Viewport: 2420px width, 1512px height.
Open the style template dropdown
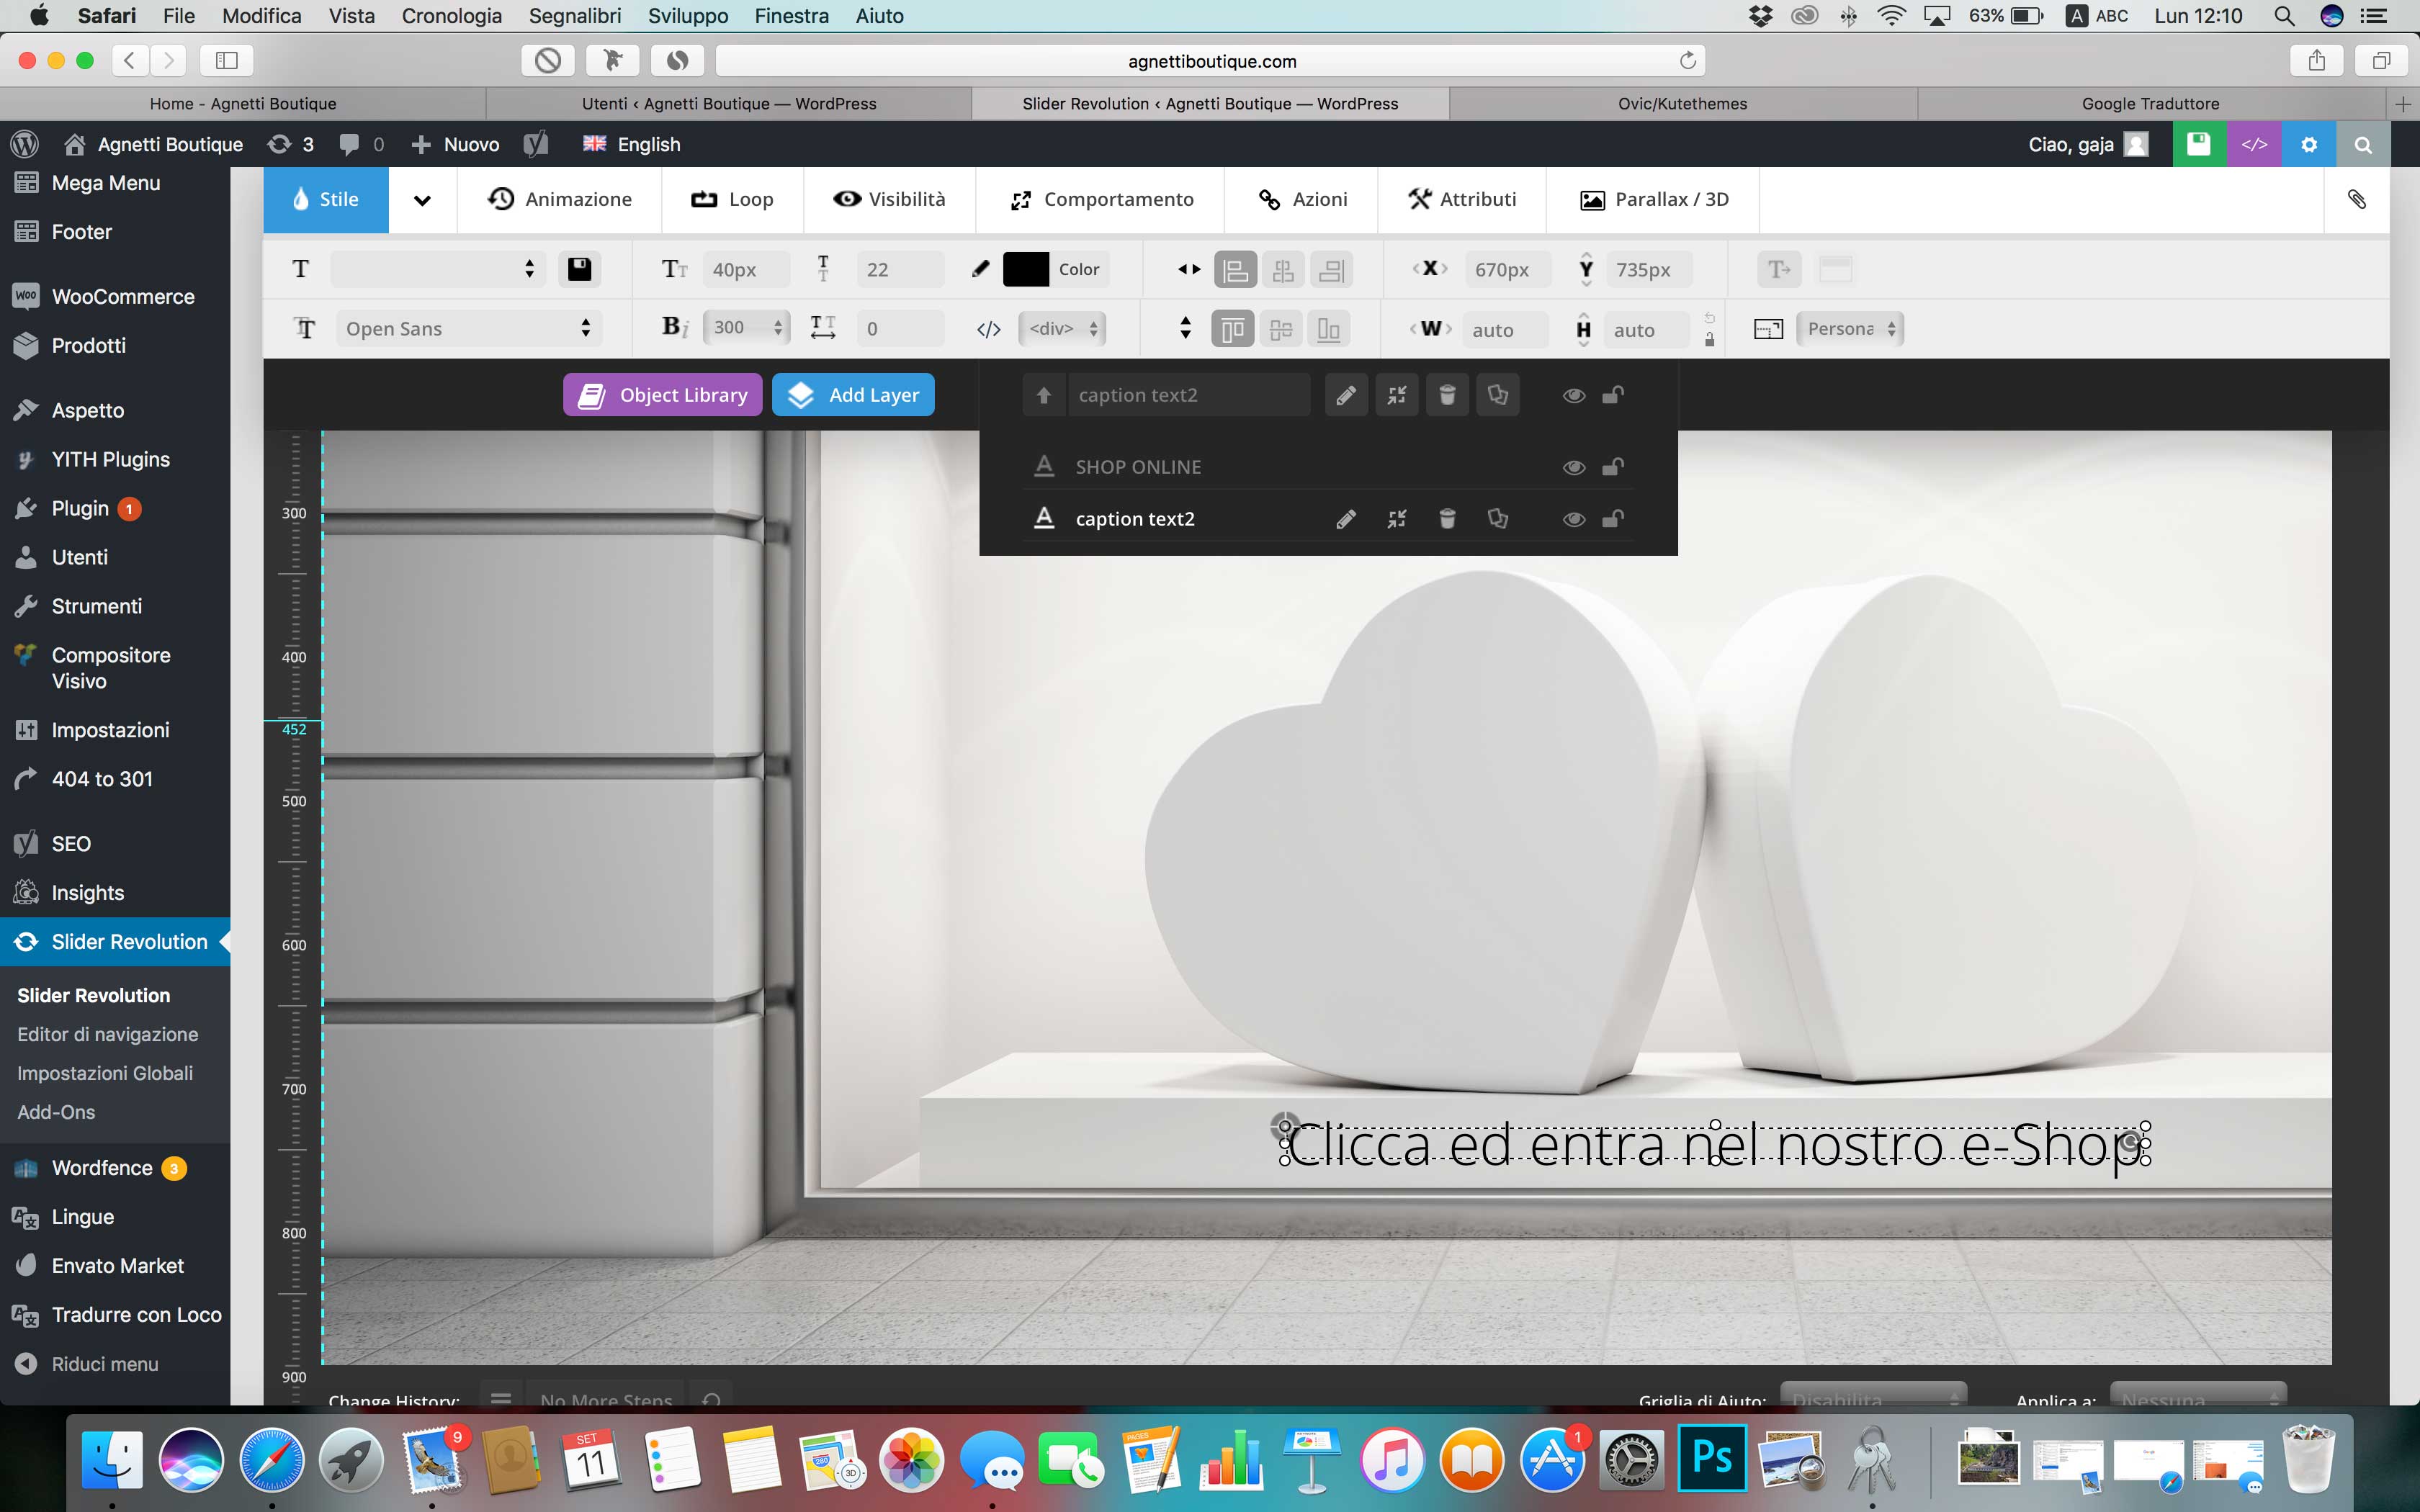coord(439,269)
